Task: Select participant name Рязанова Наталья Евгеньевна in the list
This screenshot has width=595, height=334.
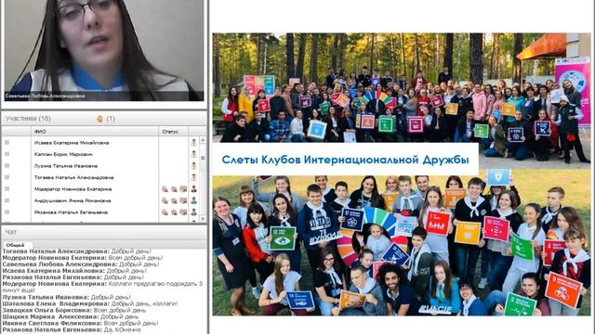Action: pyautogui.click(x=71, y=212)
